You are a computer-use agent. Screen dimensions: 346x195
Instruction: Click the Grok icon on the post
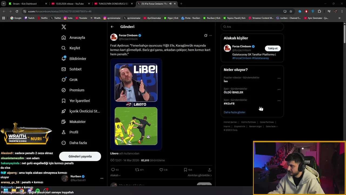pos(206,35)
